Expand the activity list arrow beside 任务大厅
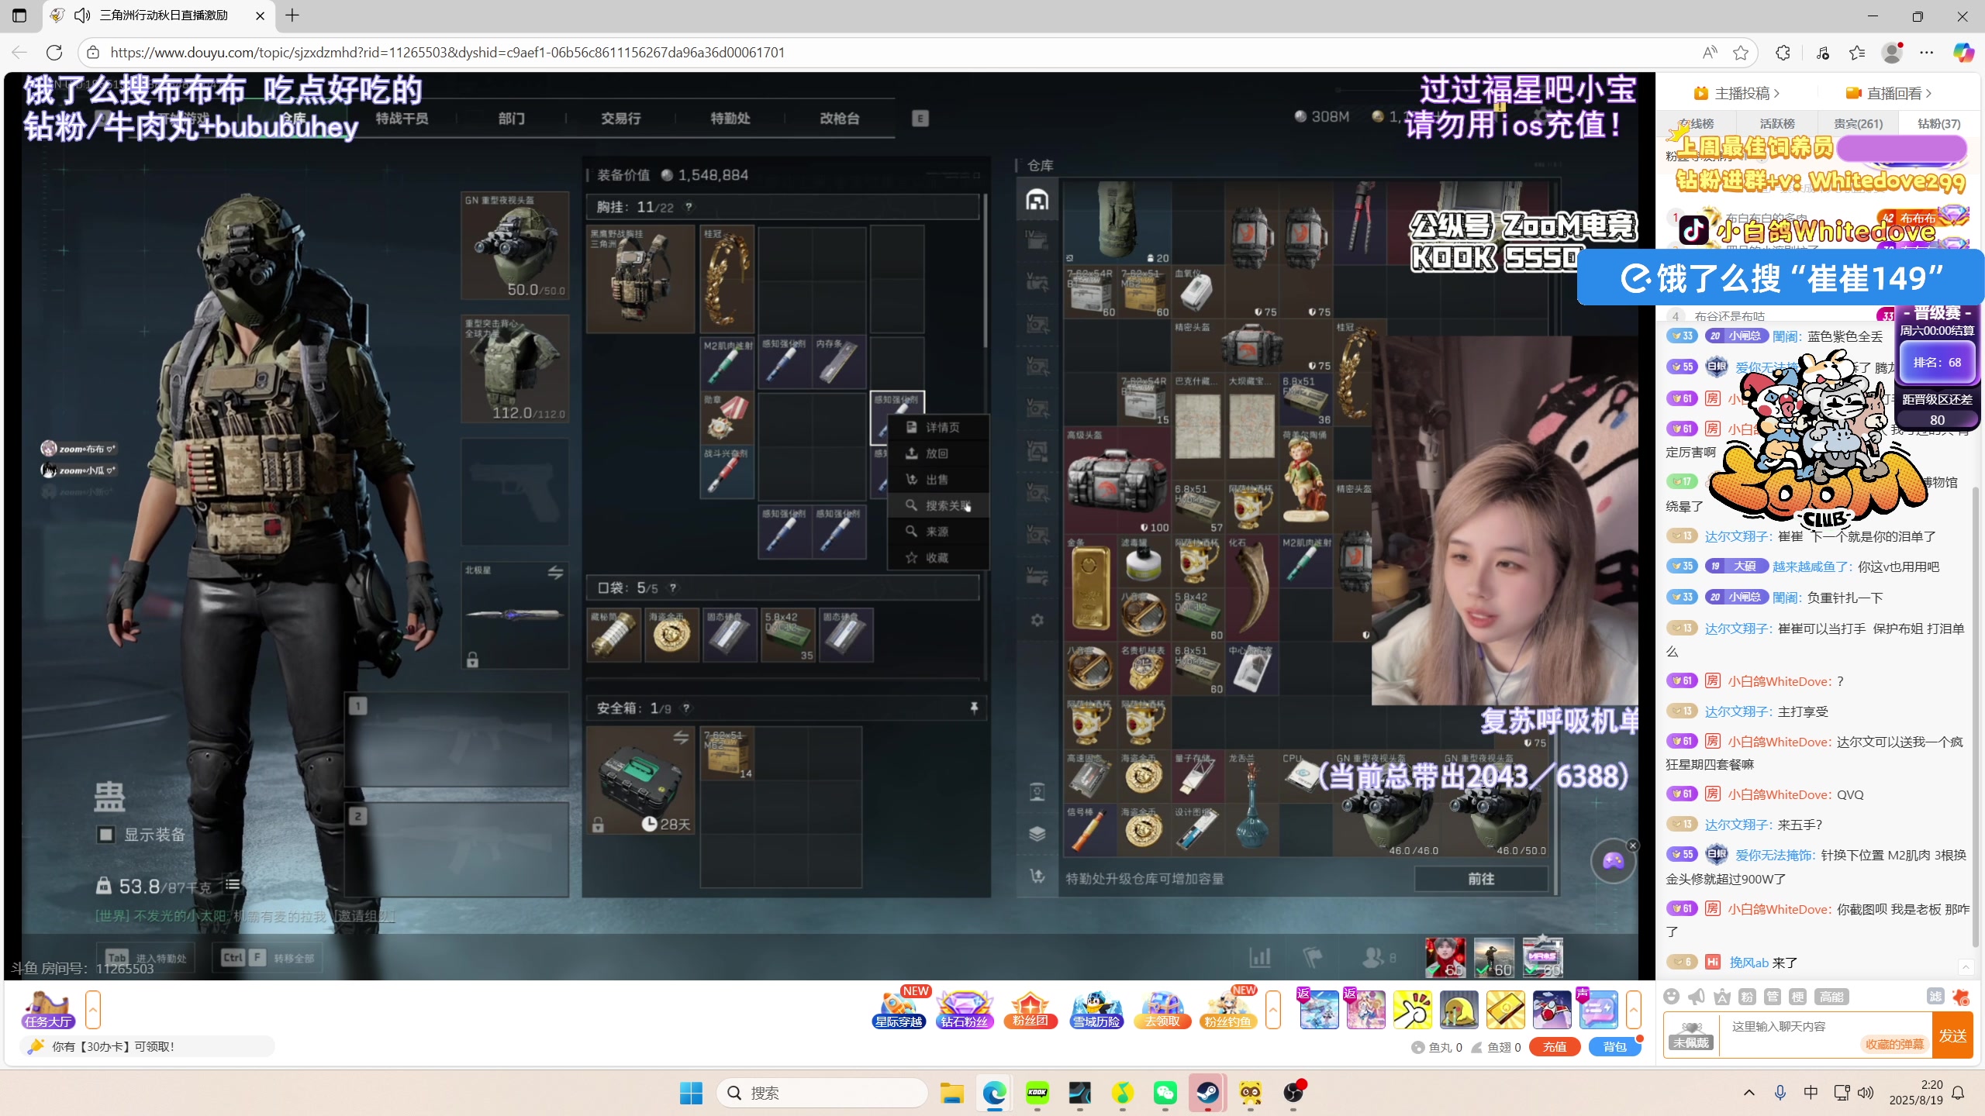Screen dimensions: 1985x1116 pyautogui.click(x=93, y=1009)
